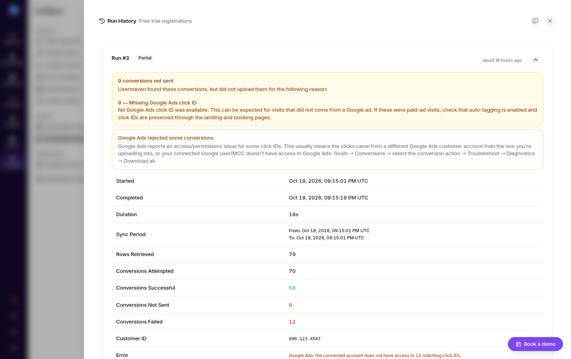Click Conversions Not Sent value 9
Viewport: 571px width, 359px height.
[x=291, y=305]
